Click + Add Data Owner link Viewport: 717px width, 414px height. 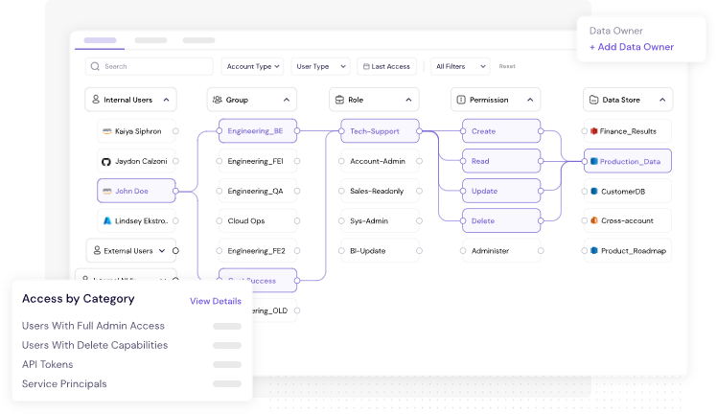click(632, 47)
